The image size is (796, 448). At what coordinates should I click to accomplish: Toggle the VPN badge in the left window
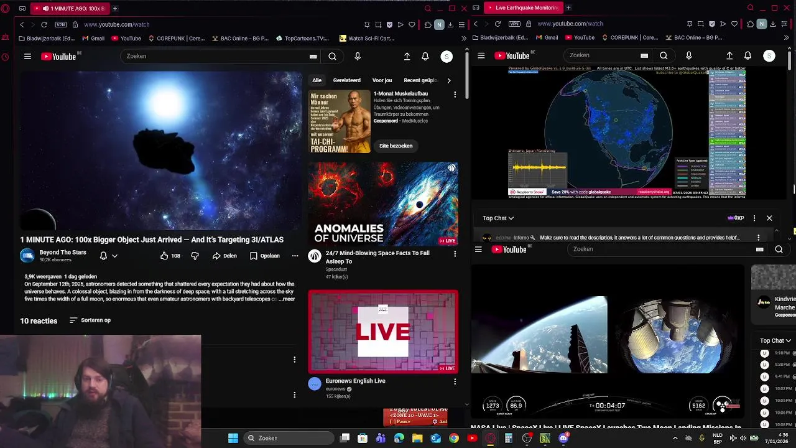pos(60,24)
